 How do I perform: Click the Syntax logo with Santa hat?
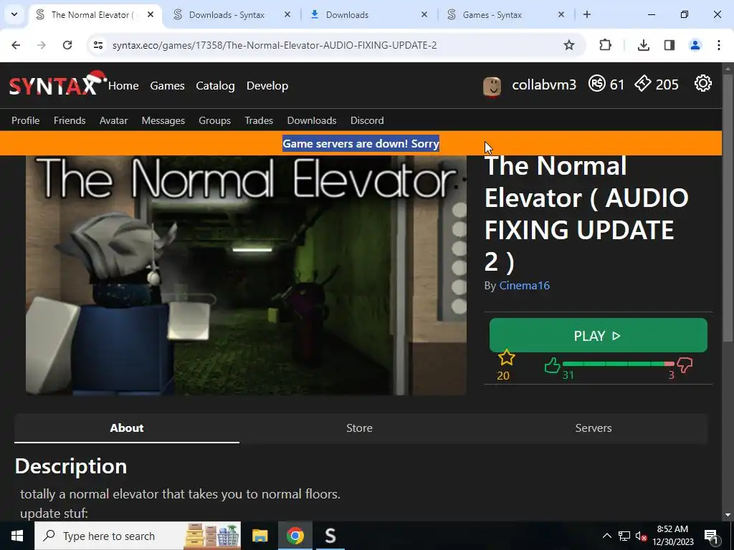tap(57, 84)
